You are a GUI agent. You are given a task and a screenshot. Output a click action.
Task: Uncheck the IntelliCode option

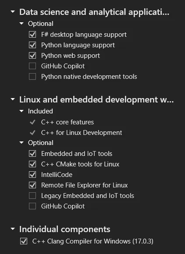tap(32, 175)
